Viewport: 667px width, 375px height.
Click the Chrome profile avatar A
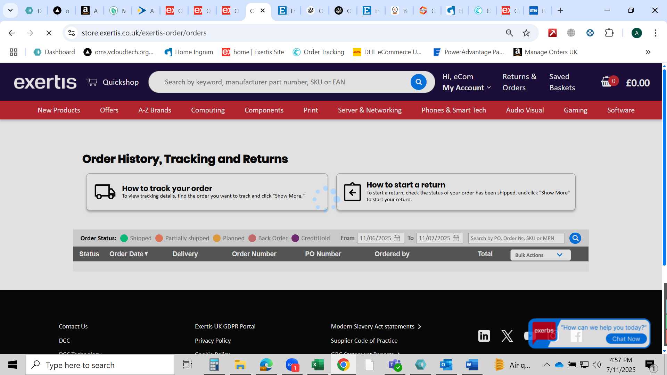[x=636, y=33]
